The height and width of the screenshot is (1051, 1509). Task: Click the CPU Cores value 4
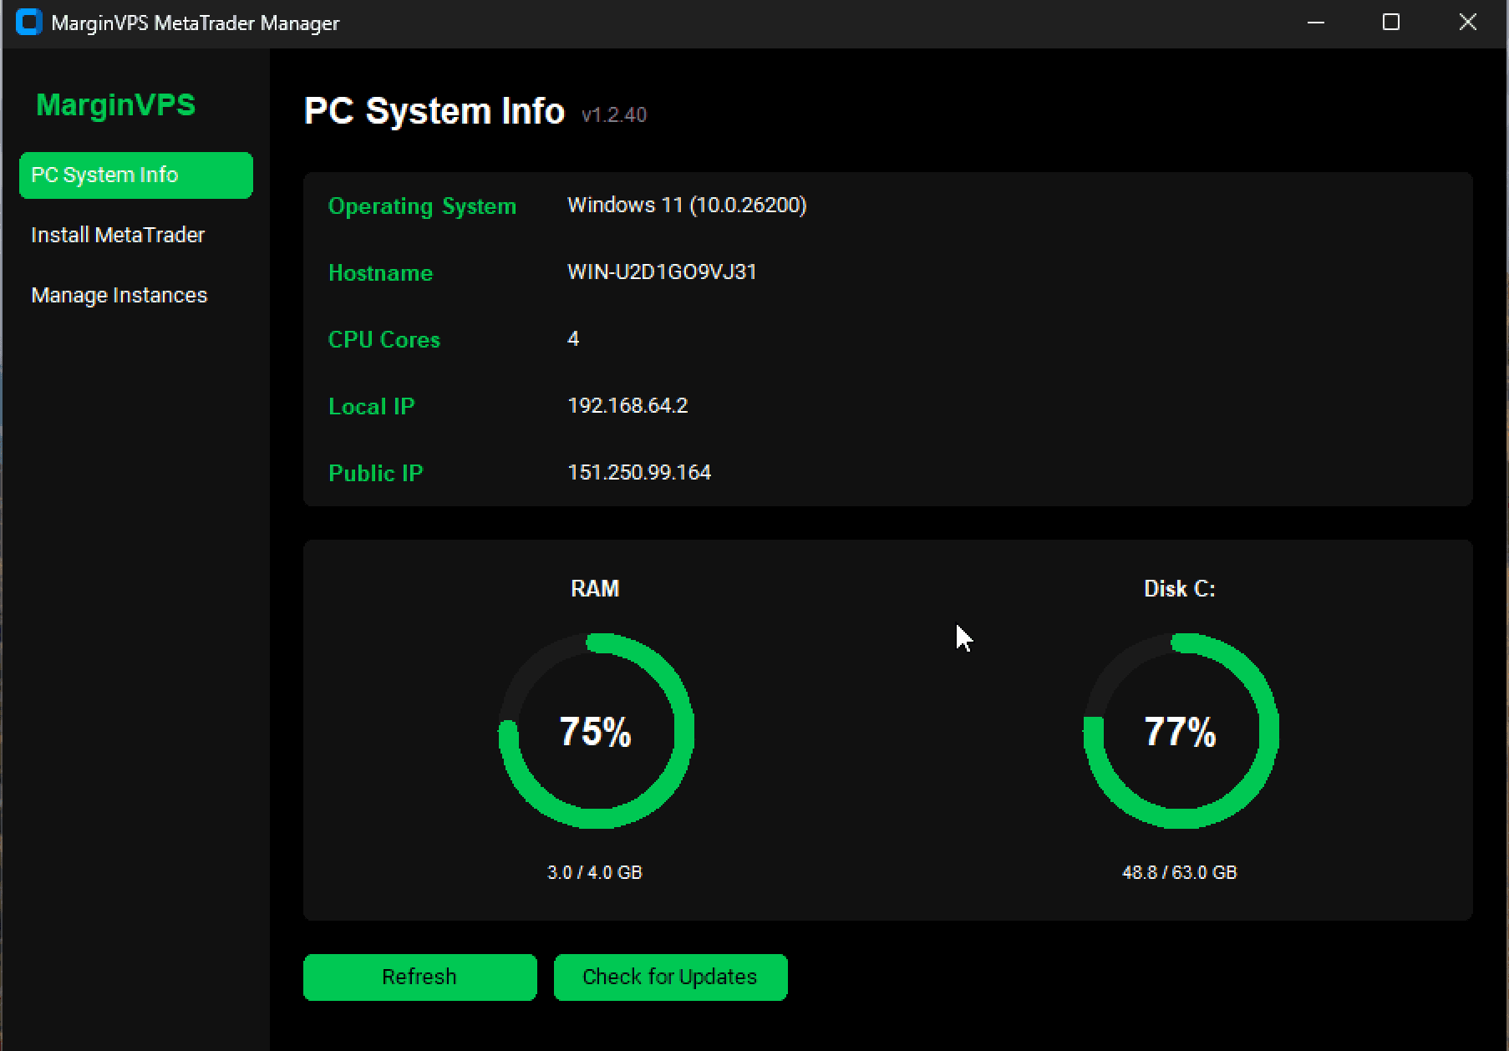tap(573, 339)
